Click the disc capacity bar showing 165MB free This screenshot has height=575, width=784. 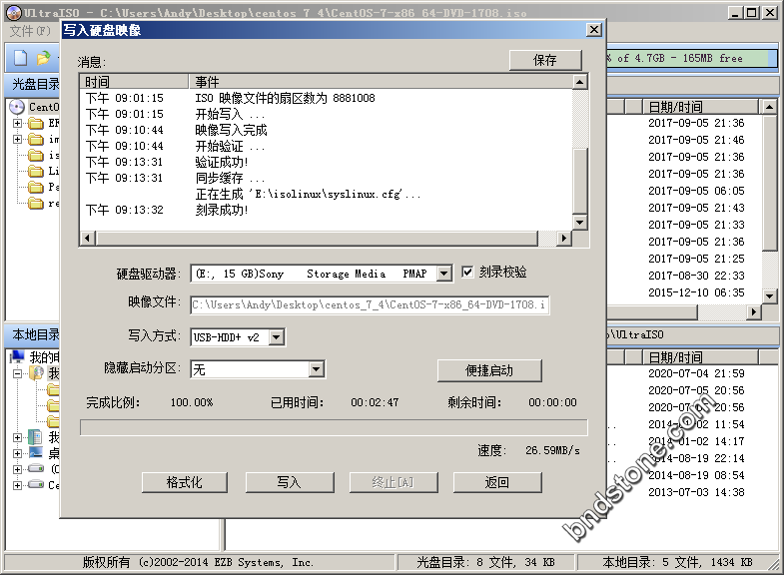coord(691,59)
